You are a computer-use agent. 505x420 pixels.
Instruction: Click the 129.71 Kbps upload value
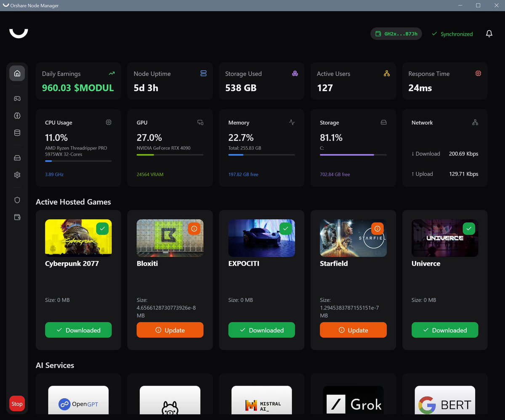463,174
